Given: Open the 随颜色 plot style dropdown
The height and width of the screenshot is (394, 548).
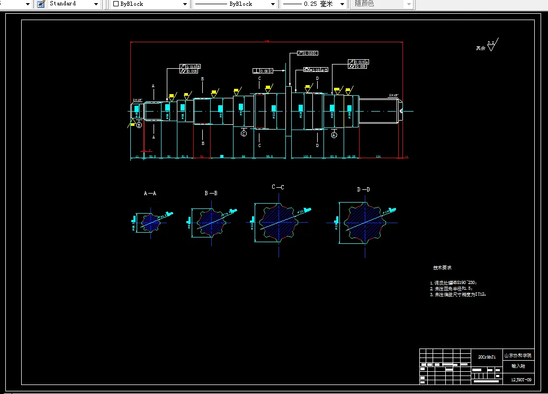Looking at the screenshot, I should 409,4.
